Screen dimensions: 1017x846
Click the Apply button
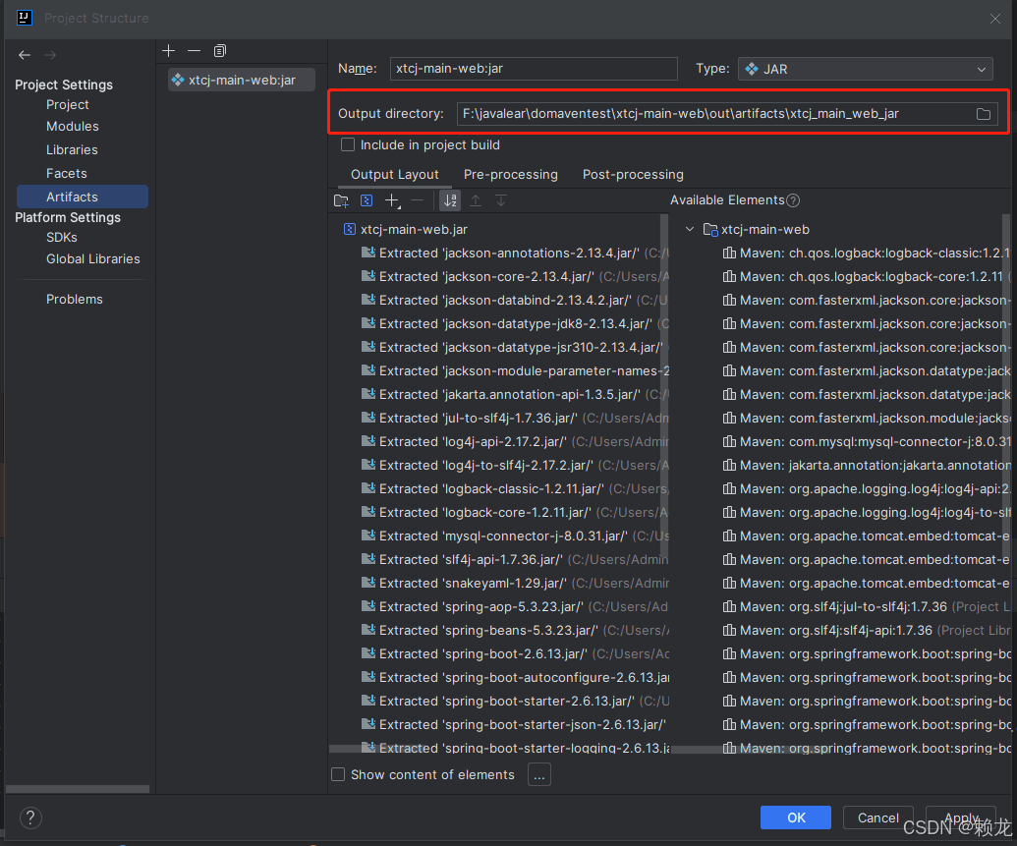click(961, 818)
